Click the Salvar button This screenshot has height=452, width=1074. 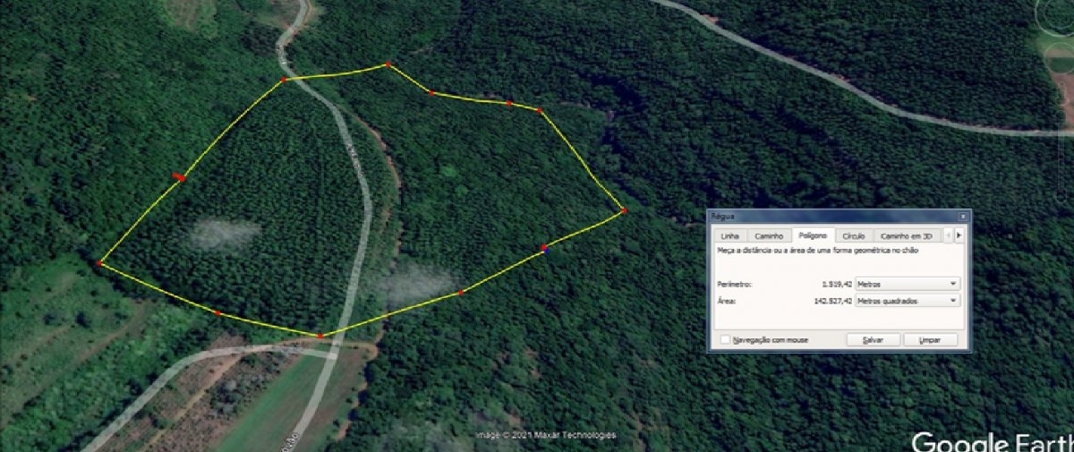(874, 340)
